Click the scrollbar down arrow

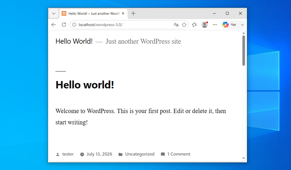pyautogui.click(x=244, y=158)
